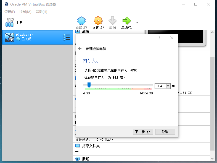Click the memory size slider handle
The width and height of the screenshot is (217, 163).
(x=89, y=85)
